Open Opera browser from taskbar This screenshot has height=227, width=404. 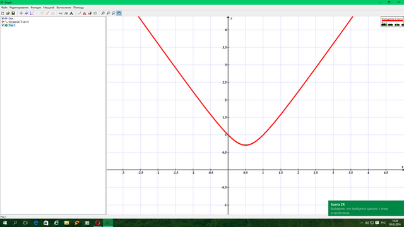pyautogui.click(x=97, y=223)
